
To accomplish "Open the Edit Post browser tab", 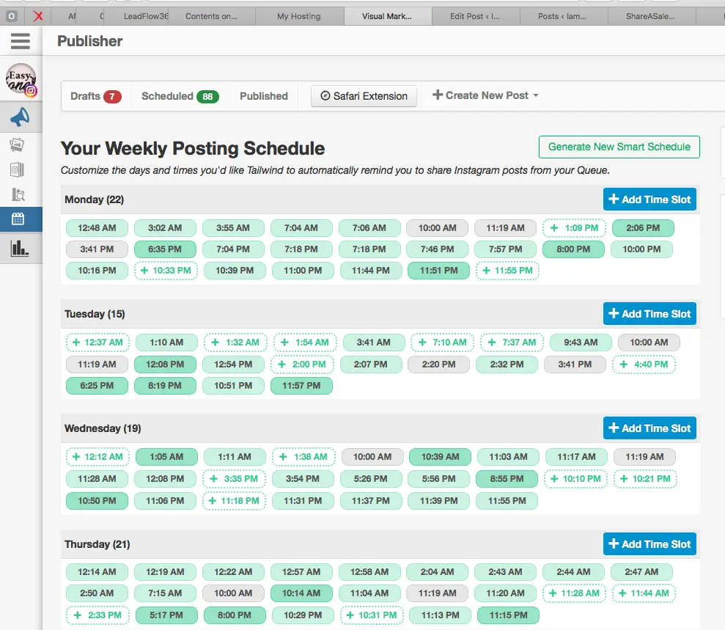I will 475,16.
